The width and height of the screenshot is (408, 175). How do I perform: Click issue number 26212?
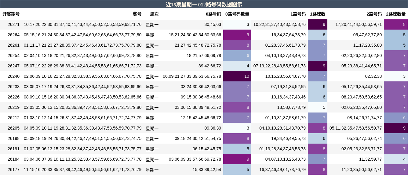[x=13, y=118]
